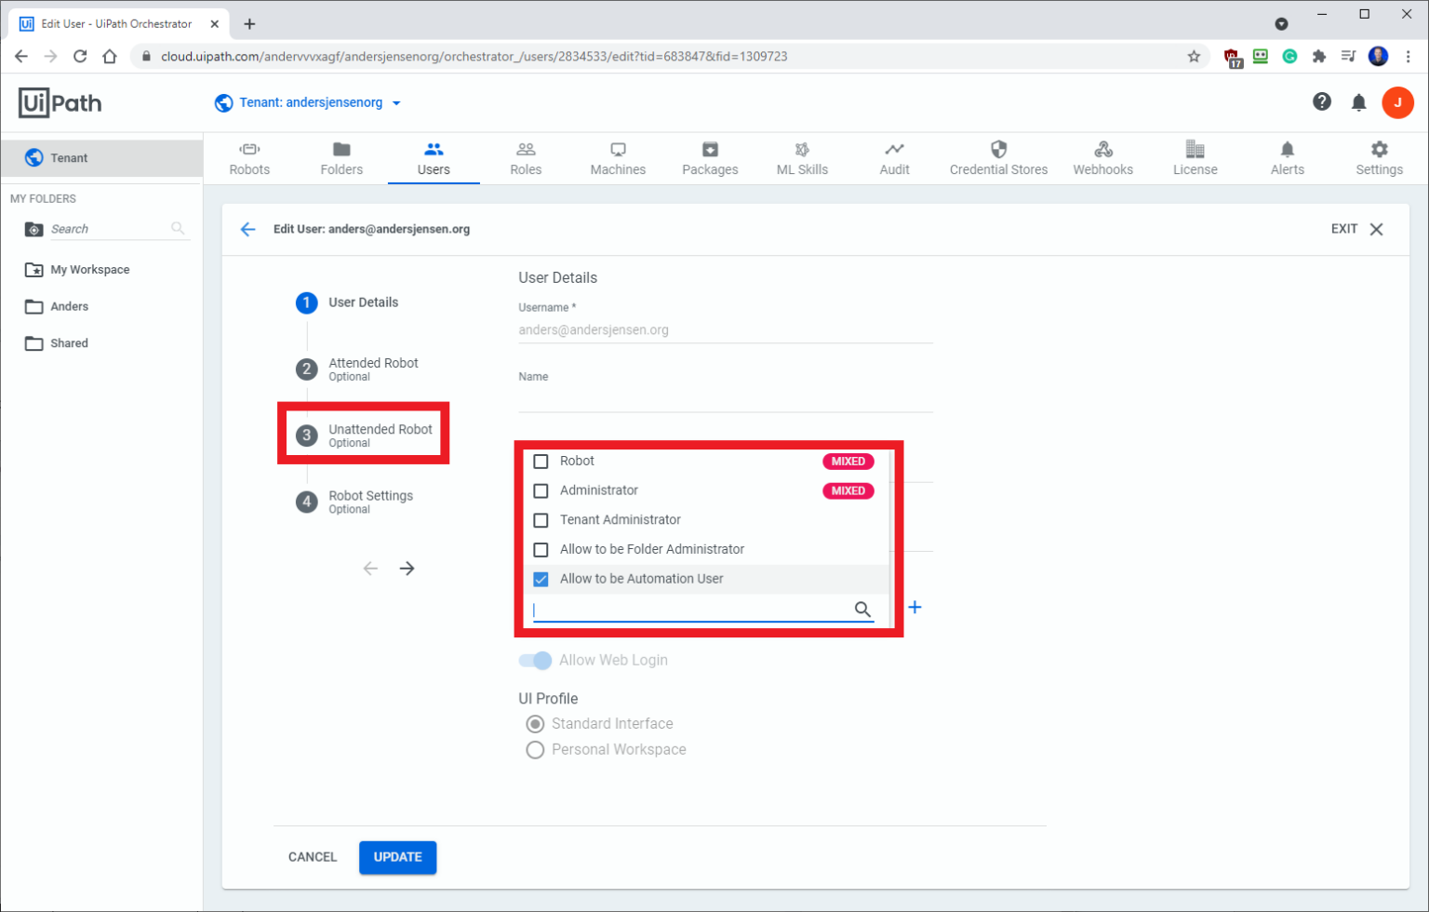
Task: View notifications via the bell icon
Action: pyautogui.click(x=1358, y=102)
